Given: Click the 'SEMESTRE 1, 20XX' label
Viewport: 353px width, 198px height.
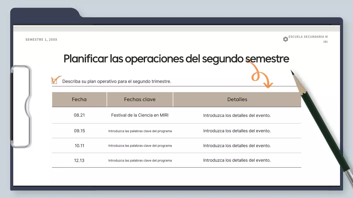Looking at the screenshot, I should (x=41, y=40).
